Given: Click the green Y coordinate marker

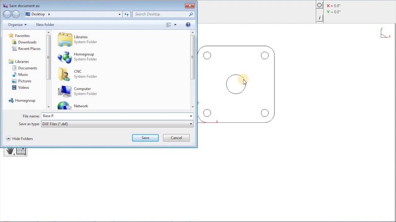Looking at the screenshot, I should (328, 12).
